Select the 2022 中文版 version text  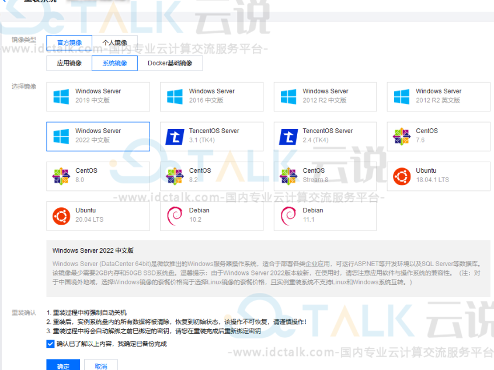click(x=92, y=140)
